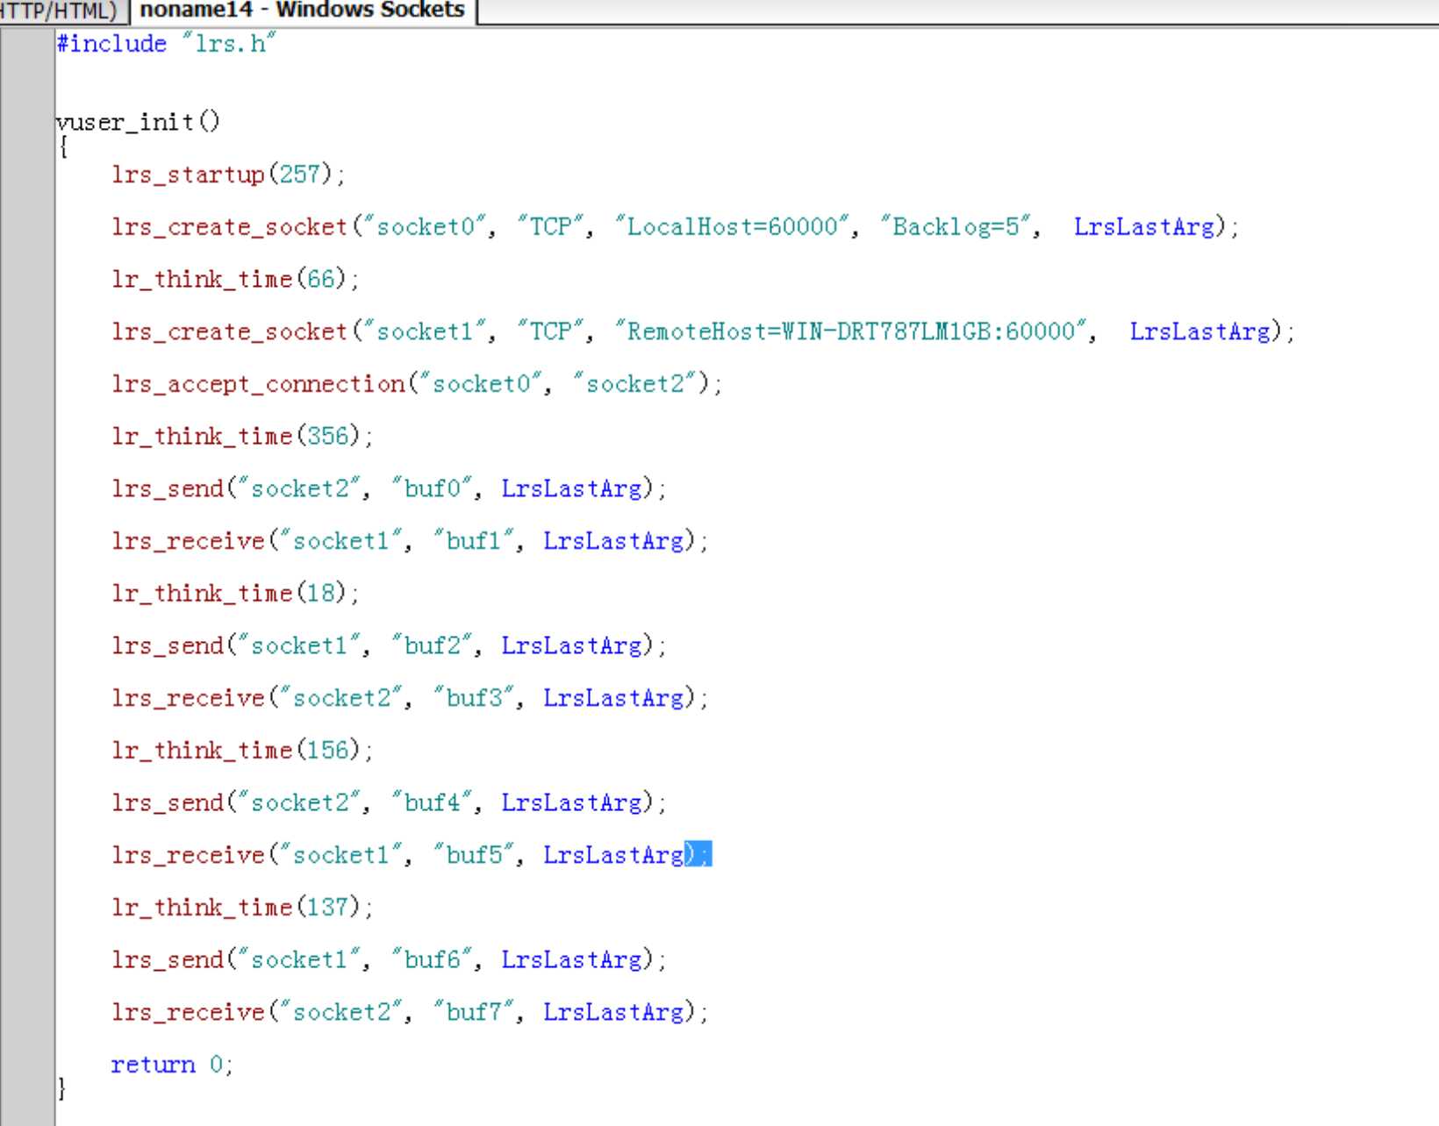Image resolution: width=1439 pixels, height=1126 pixels.
Task: Click the lrs_receive line with "buf3"
Action: coord(410,697)
